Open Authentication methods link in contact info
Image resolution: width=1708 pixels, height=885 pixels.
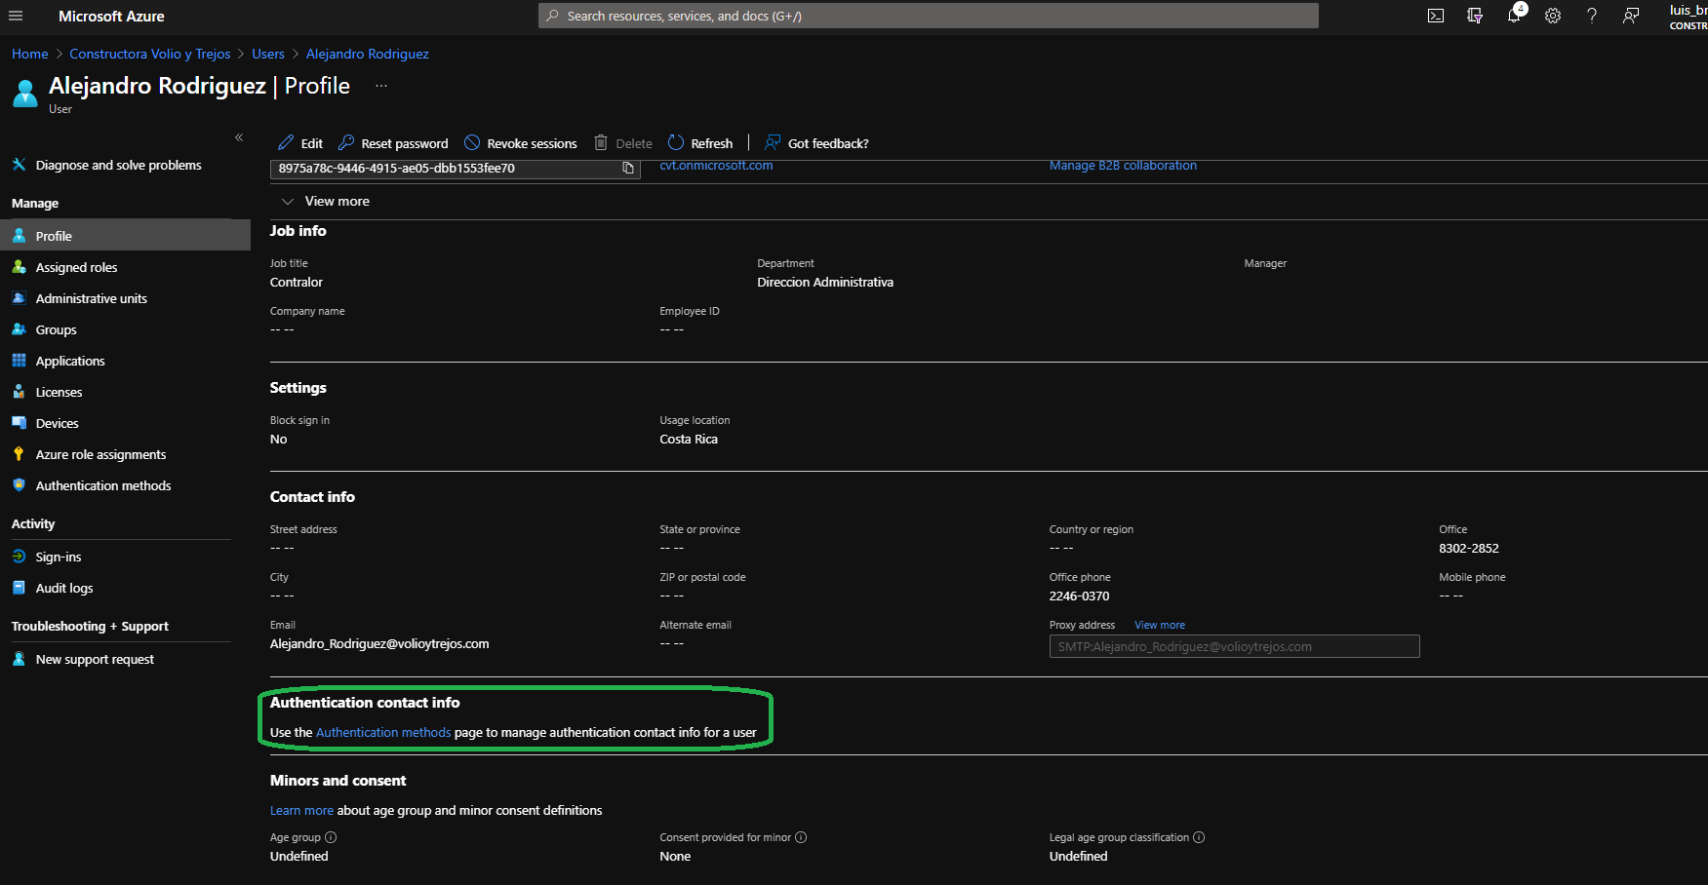(x=383, y=732)
